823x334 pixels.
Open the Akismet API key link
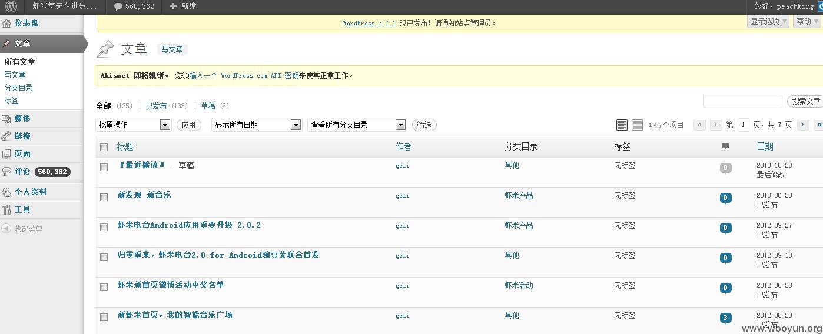tap(244, 75)
